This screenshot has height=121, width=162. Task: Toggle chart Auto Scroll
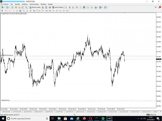88,7
